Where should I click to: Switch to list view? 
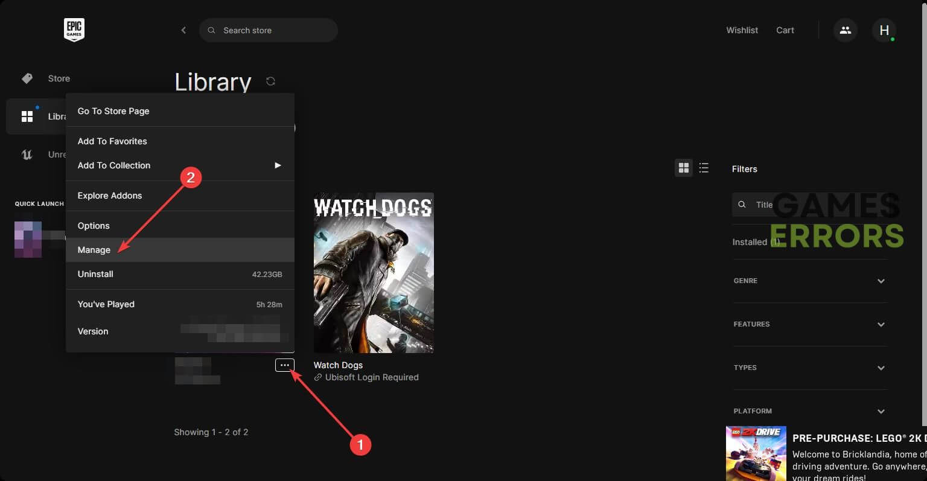pos(704,168)
